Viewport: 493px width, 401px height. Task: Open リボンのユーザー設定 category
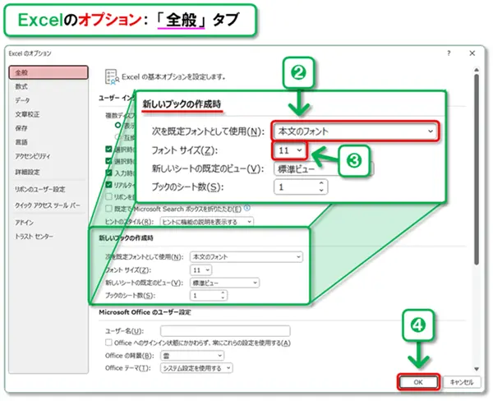40,189
